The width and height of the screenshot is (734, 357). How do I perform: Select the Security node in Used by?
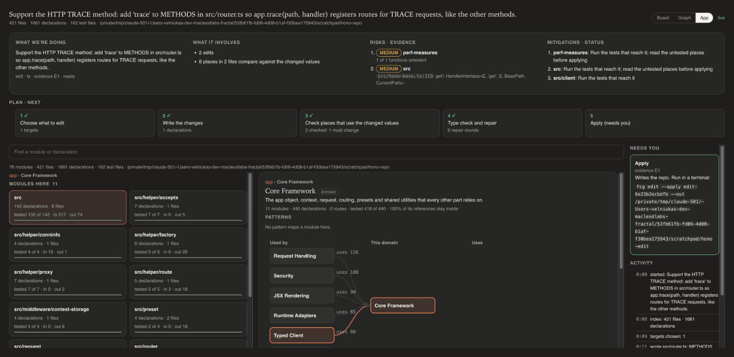(302, 276)
